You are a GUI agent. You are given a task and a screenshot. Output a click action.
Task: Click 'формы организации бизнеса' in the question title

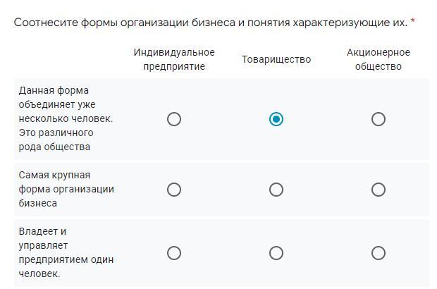[x=153, y=23]
